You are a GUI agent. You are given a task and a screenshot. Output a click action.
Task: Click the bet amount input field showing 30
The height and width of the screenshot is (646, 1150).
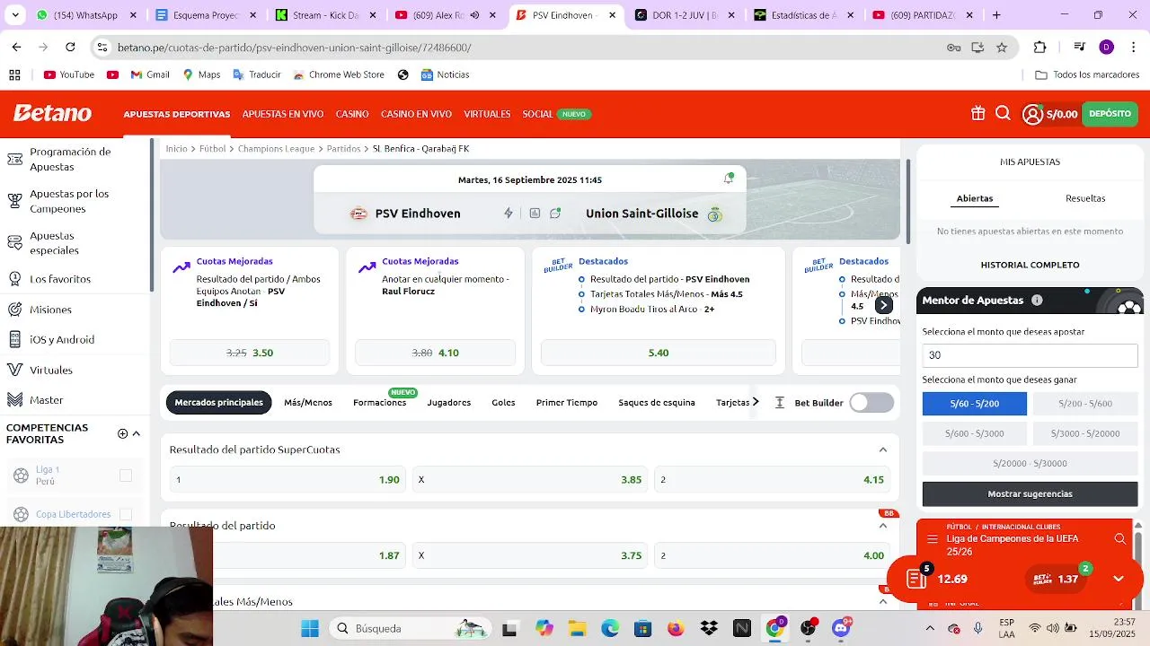coord(1030,355)
